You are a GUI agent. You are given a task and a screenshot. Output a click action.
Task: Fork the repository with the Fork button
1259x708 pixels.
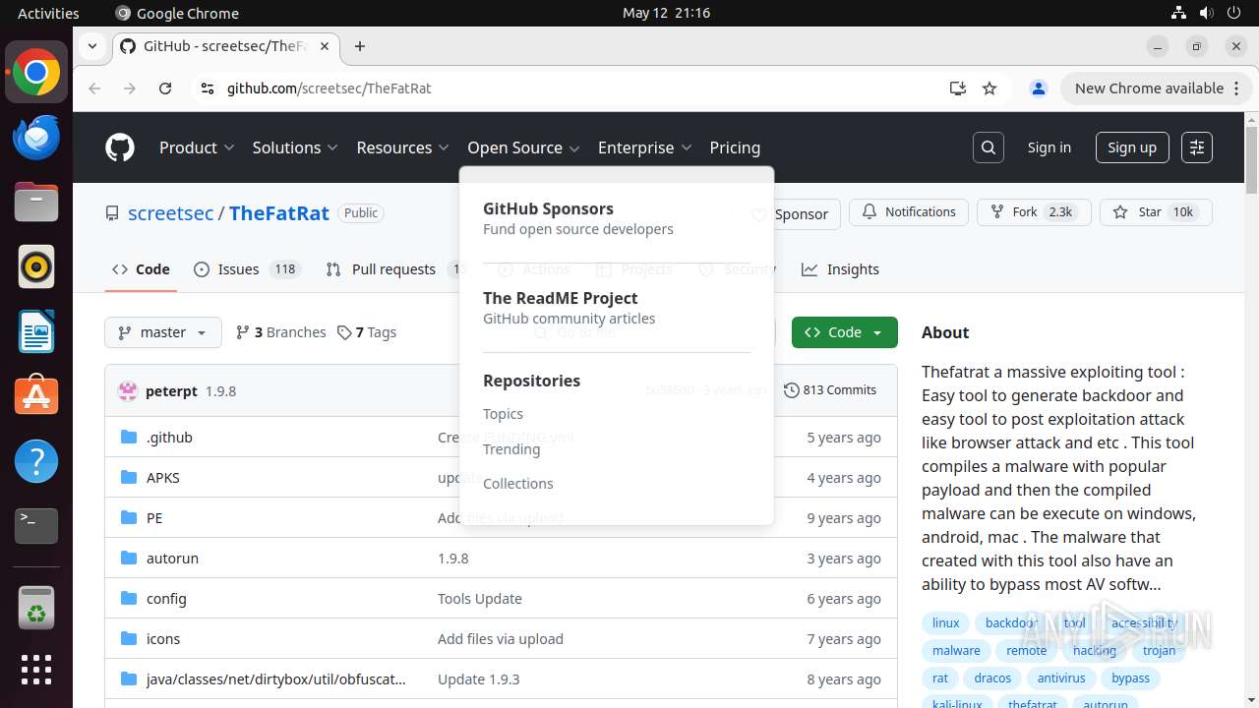[x=1034, y=212]
